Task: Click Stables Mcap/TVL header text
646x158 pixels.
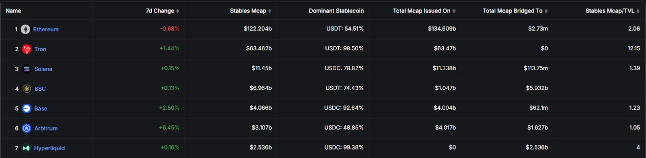Action: point(610,11)
